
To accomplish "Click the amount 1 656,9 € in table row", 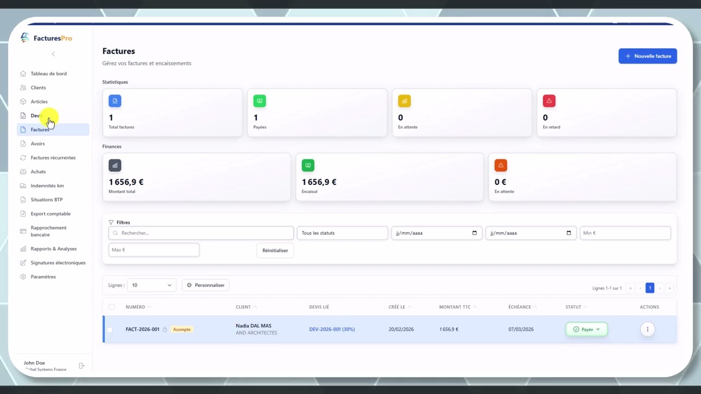I will click(449, 329).
